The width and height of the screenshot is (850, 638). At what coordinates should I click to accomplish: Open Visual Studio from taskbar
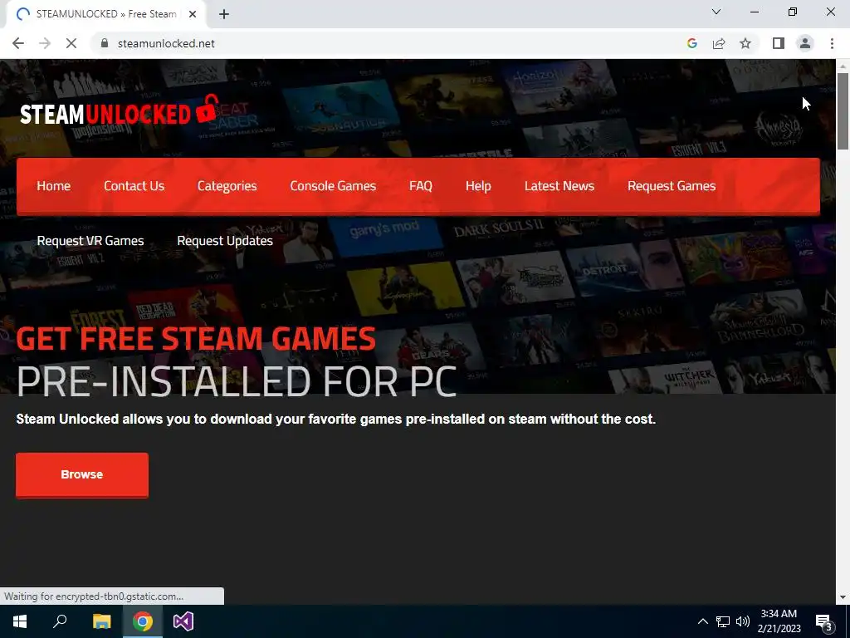pos(183,621)
